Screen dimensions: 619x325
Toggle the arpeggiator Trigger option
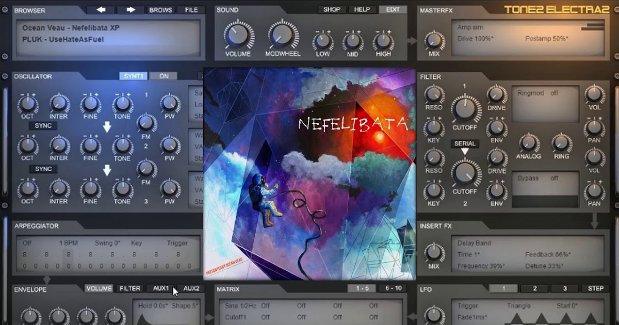click(x=177, y=243)
